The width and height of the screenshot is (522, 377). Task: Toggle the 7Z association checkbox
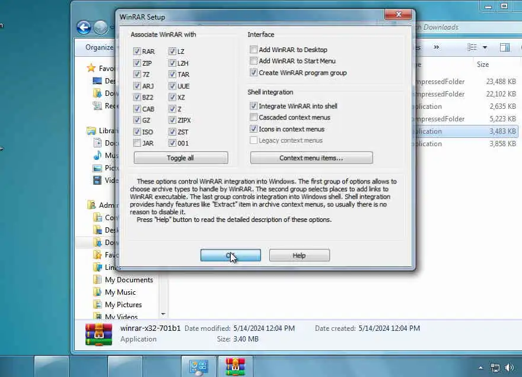[x=137, y=75]
